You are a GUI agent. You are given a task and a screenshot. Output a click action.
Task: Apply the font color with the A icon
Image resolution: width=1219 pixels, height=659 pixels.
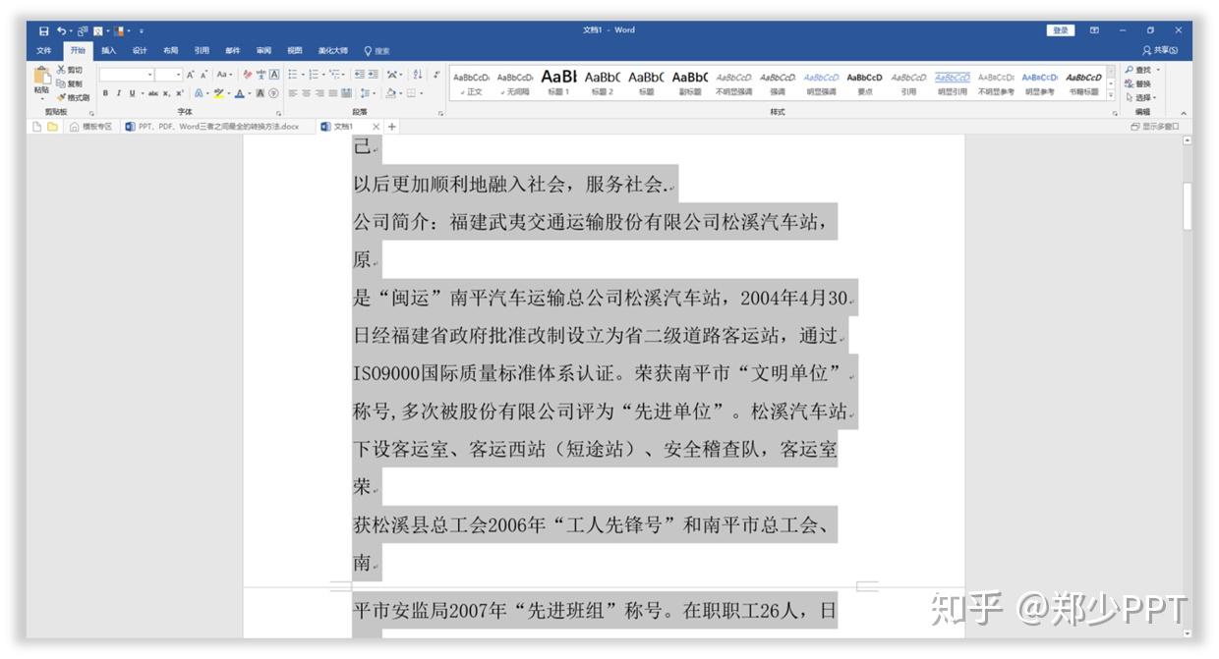[239, 93]
